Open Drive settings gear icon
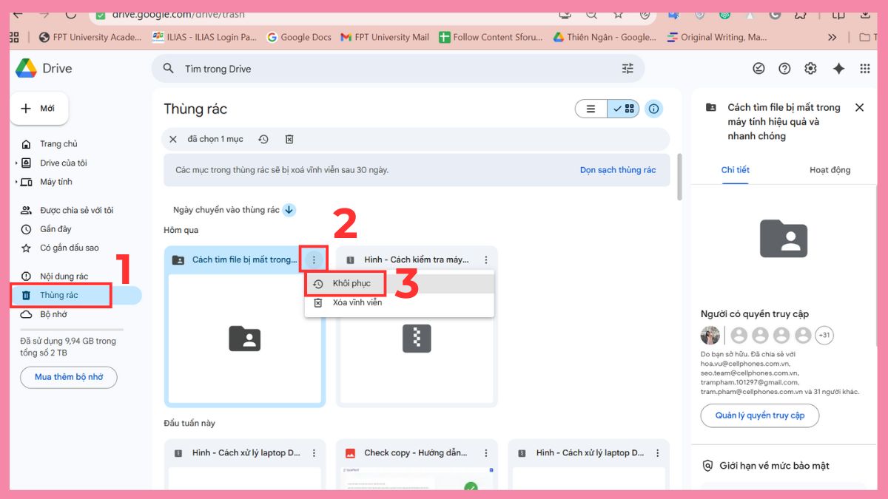Image resolution: width=888 pixels, height=499 pixels. [x=810, y=69]
